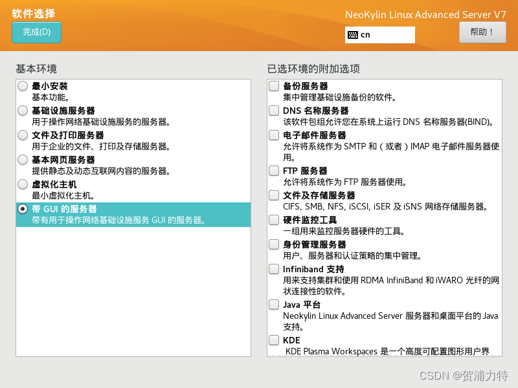Click description text 允许将系统作为 FTP 服务器使用。
The width and height of the screenshot is (518, 388).
click(345, 182)
